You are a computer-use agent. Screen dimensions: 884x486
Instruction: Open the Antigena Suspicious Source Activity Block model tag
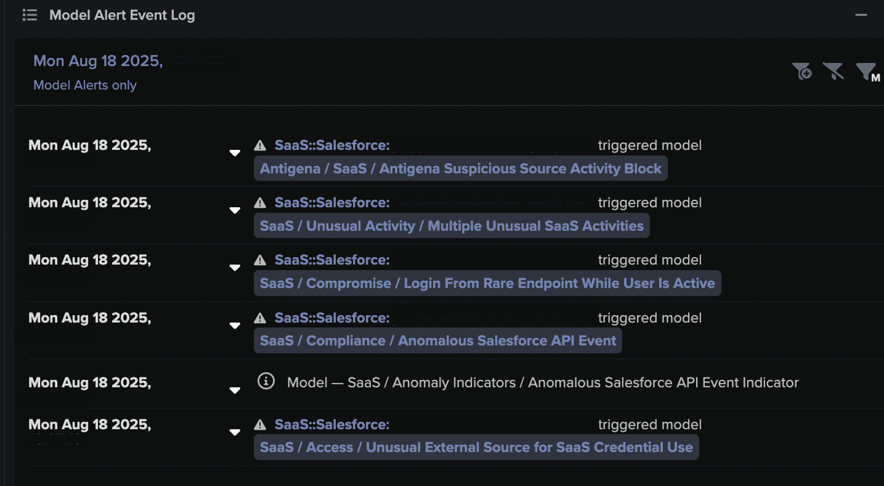click(x=460, y=169)
